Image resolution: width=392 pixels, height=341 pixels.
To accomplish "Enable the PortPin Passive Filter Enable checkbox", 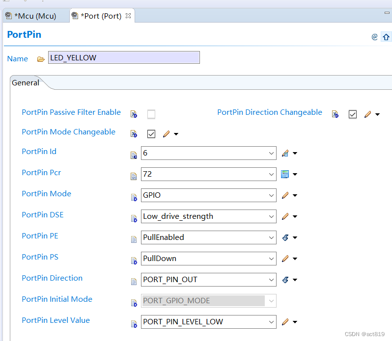I will [x=151, y=114].
